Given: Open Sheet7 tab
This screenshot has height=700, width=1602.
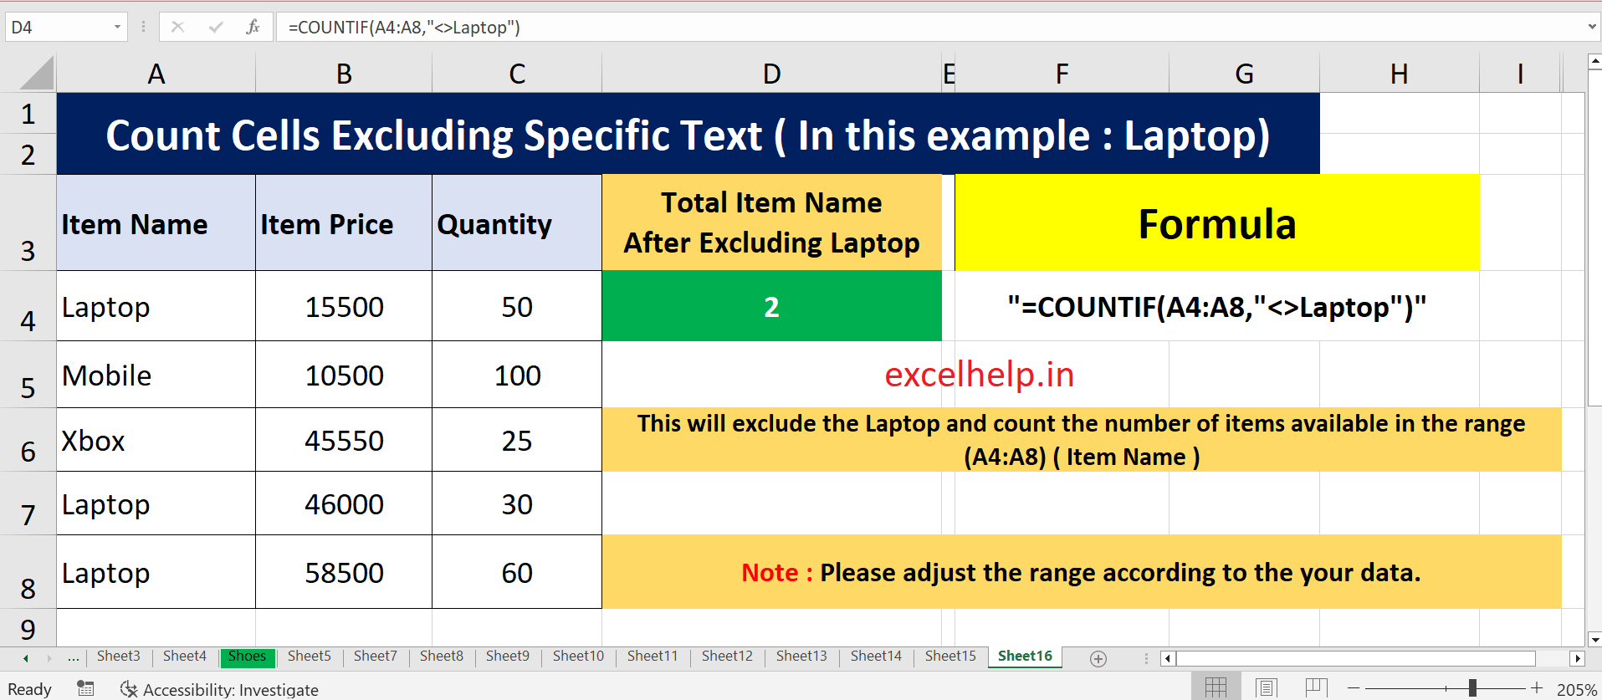Looking at the screenshot, I should tap(376, 657).
